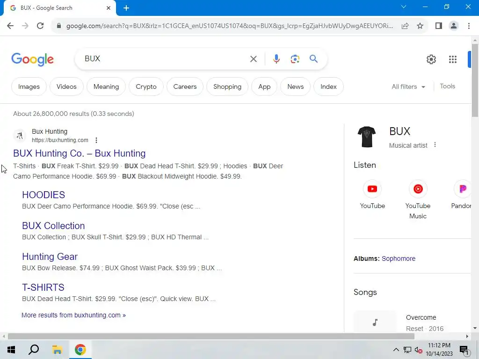Open Windows Start menu
The height and width of the screenshot is (359, 479).
coord(11,350)
